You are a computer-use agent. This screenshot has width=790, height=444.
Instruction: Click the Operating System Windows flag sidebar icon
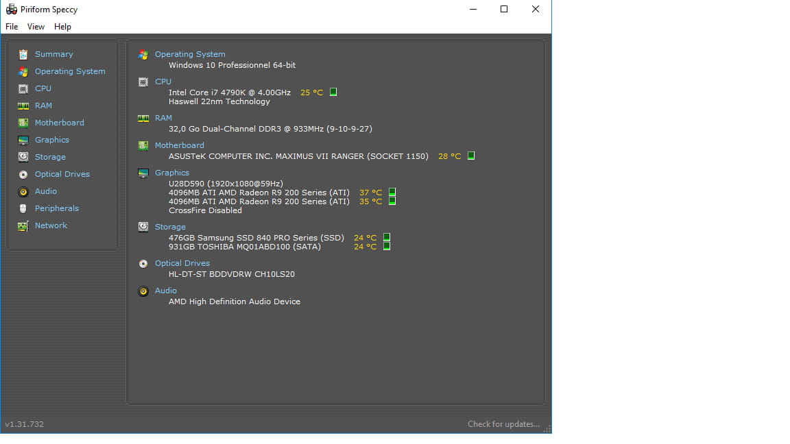(x=23, y=71)
